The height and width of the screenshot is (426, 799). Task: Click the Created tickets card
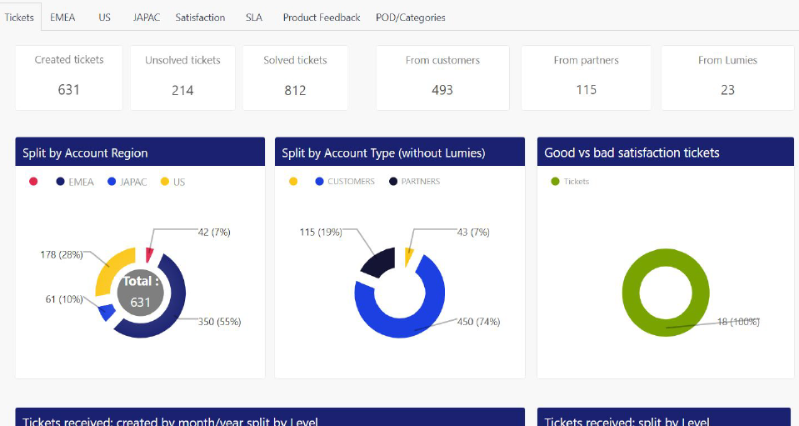click(x=69, y=77)
